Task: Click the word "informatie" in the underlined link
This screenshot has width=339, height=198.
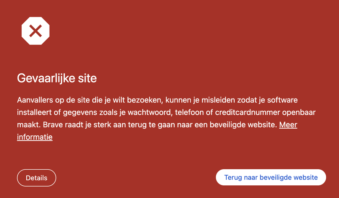Action: click(35, 137)
